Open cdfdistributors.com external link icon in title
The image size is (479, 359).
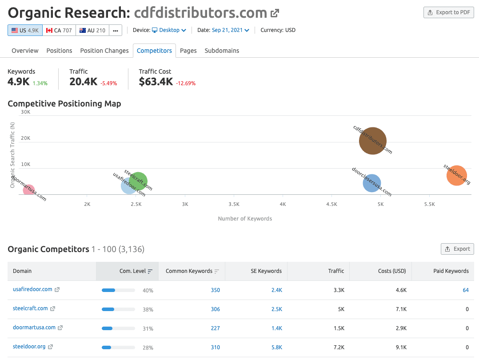click(x=275, y=13)
